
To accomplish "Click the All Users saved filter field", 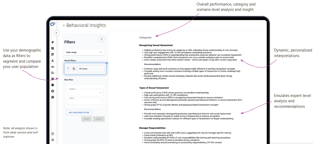I will tap(91, 69).
